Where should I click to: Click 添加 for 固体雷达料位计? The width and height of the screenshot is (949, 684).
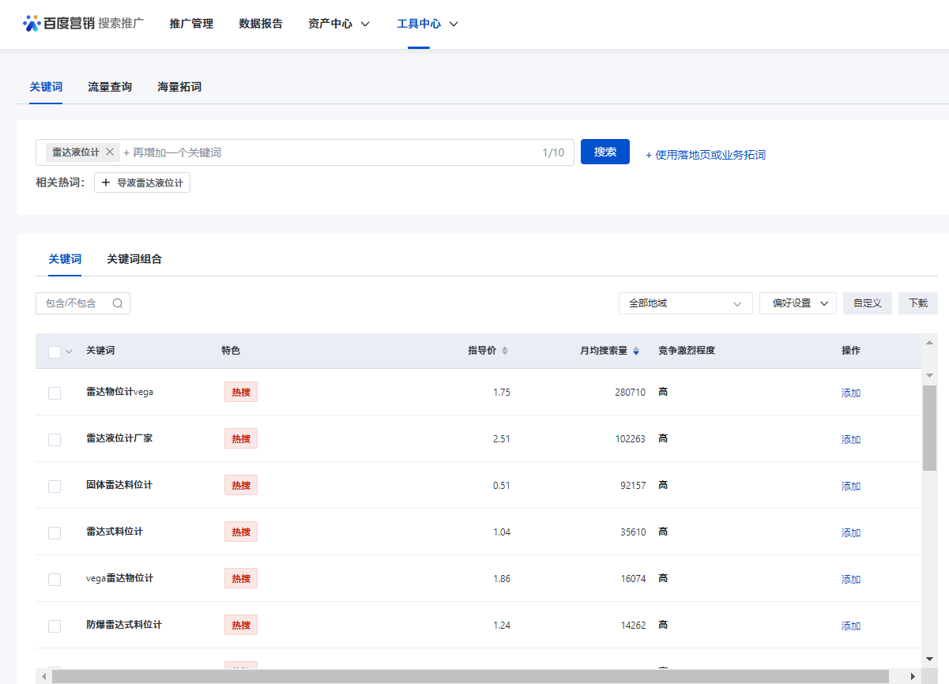point(850,487)
